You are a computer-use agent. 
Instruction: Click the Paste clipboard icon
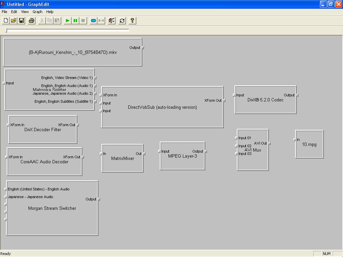(x=57, y=20)
